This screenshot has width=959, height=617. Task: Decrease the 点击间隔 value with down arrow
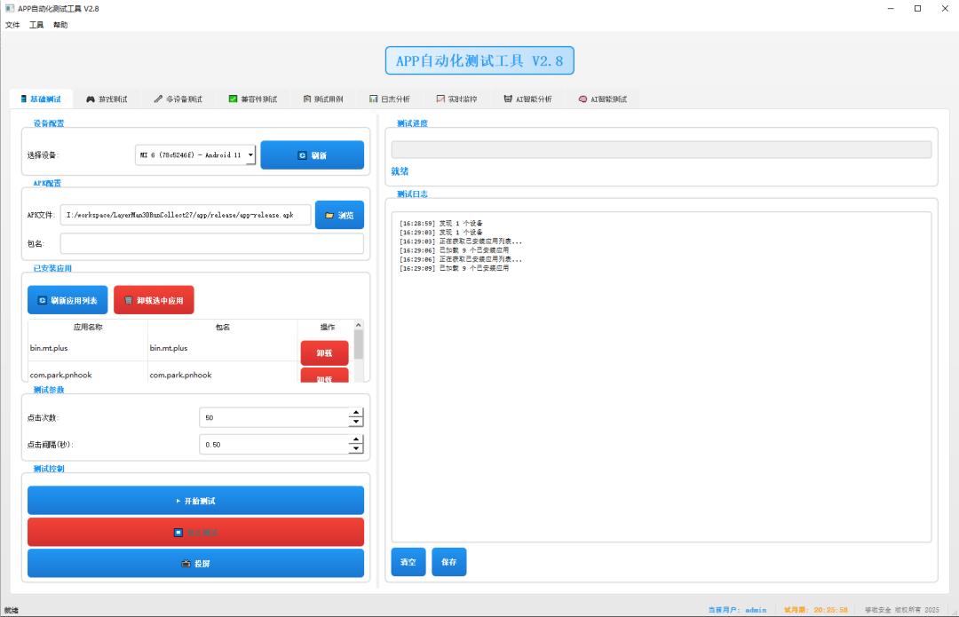pyautogui.click(x=356, y=449)
